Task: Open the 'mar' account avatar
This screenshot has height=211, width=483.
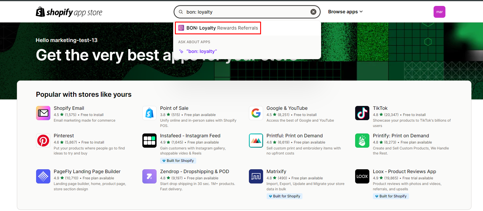Action: click(x=439, y=12)
